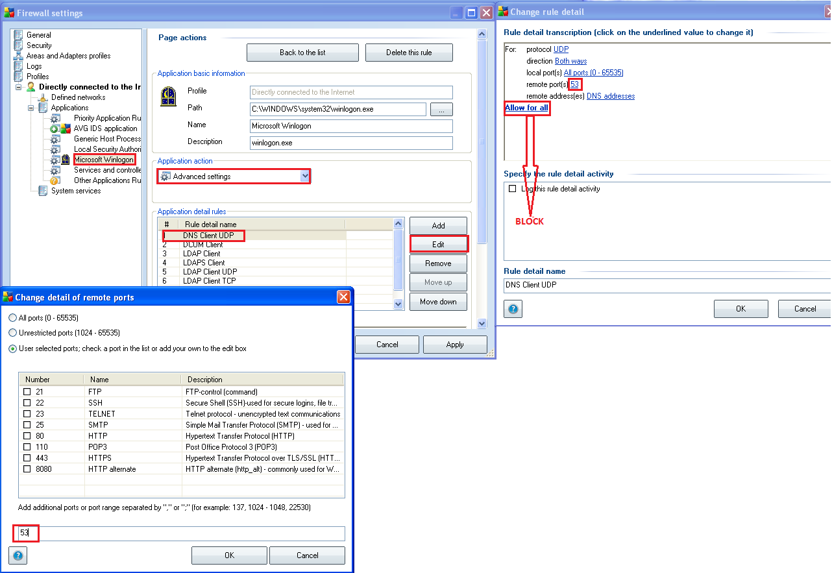The width and height of the screenshot is (832, 573).
Task: Click up arrow of Firewall page scrollbar
Action: pyautogui.click(x=482, y=34)
